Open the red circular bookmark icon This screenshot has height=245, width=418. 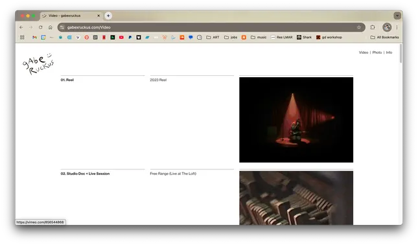pos(87,38)
